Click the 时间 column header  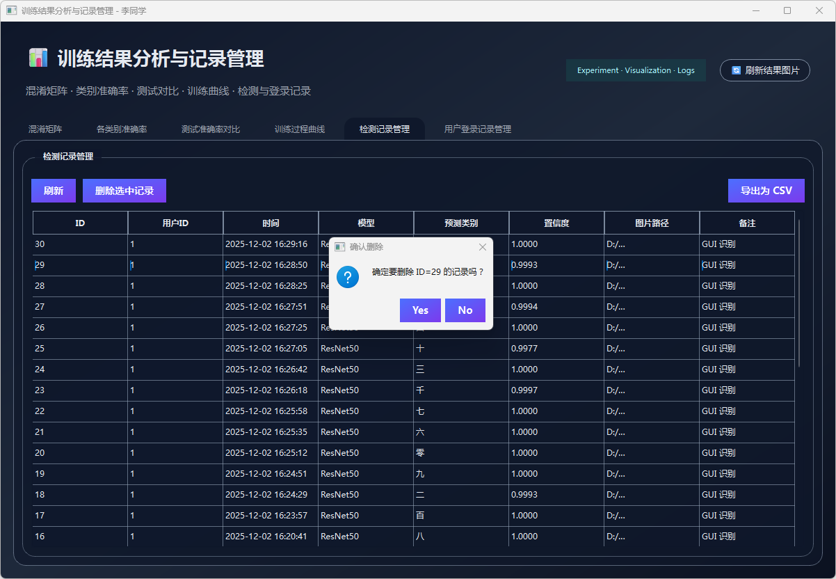pyautogui.click(x=271, y=223)
